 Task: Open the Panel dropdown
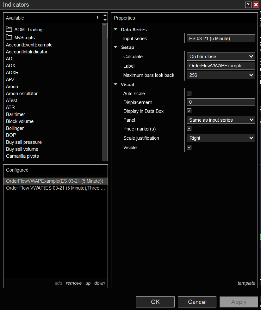221,120
